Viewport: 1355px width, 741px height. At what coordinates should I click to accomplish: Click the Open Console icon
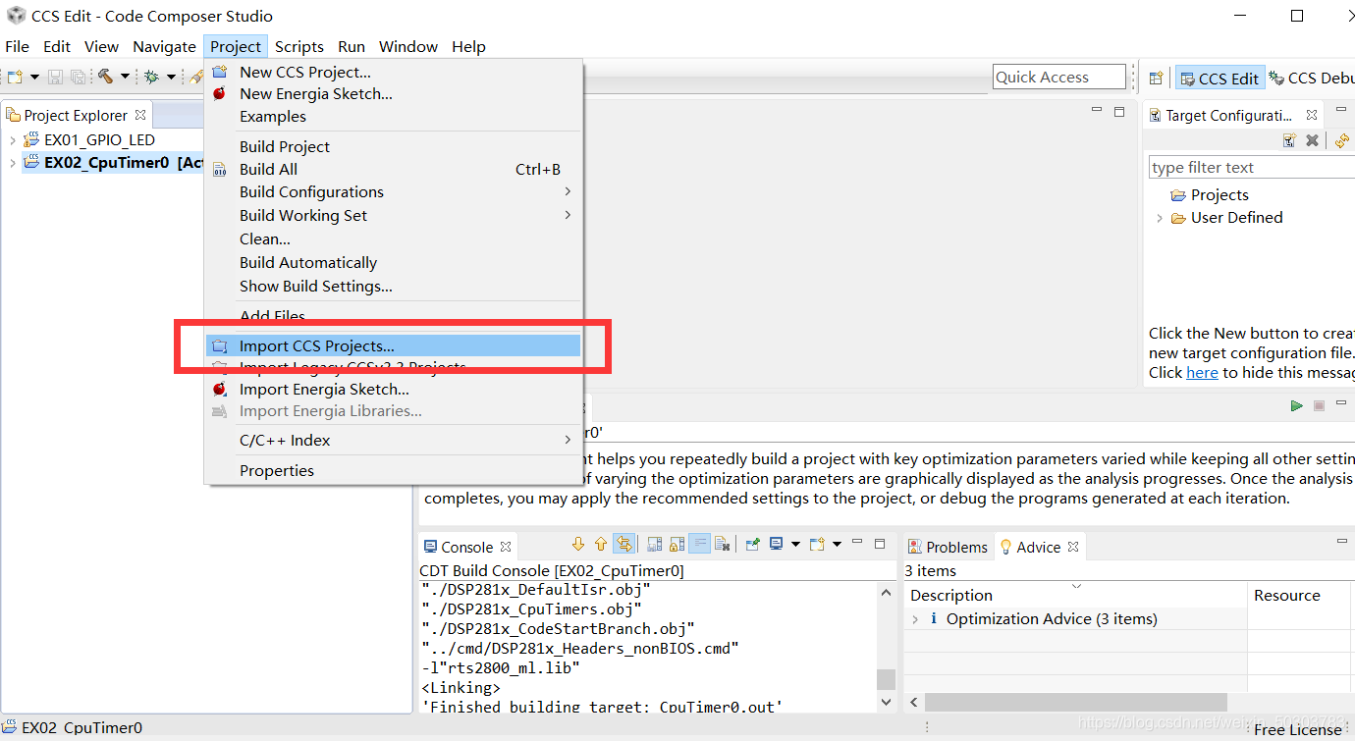[x=817, y=544]
